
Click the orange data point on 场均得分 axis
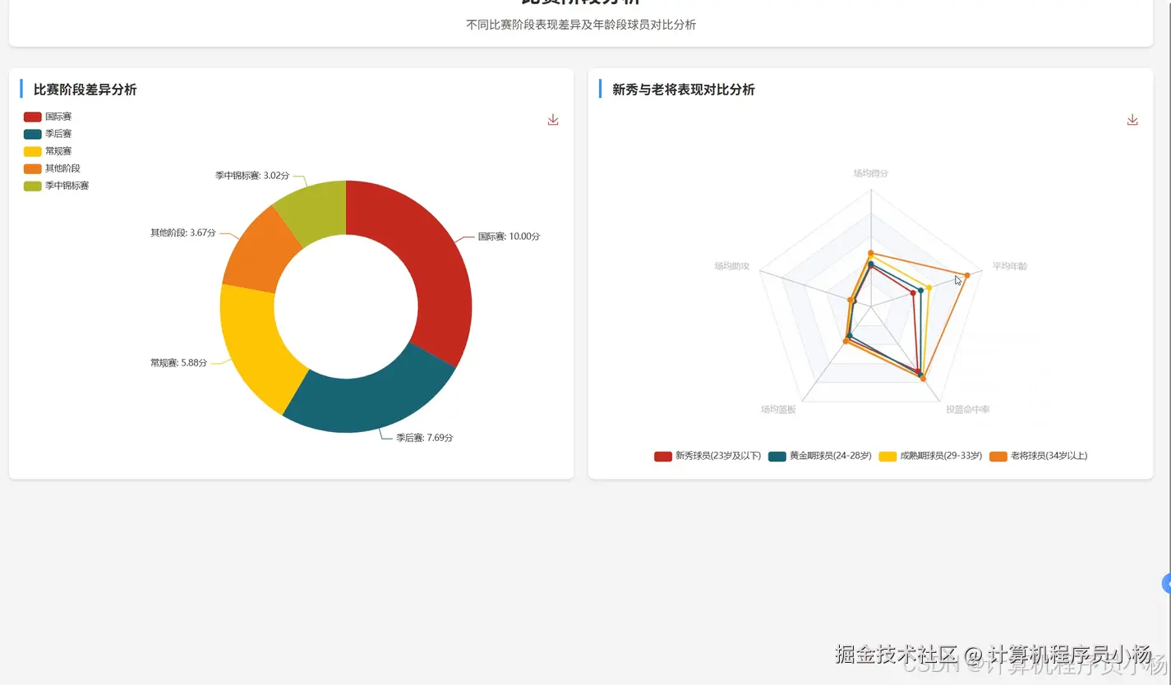coord(870,253)
